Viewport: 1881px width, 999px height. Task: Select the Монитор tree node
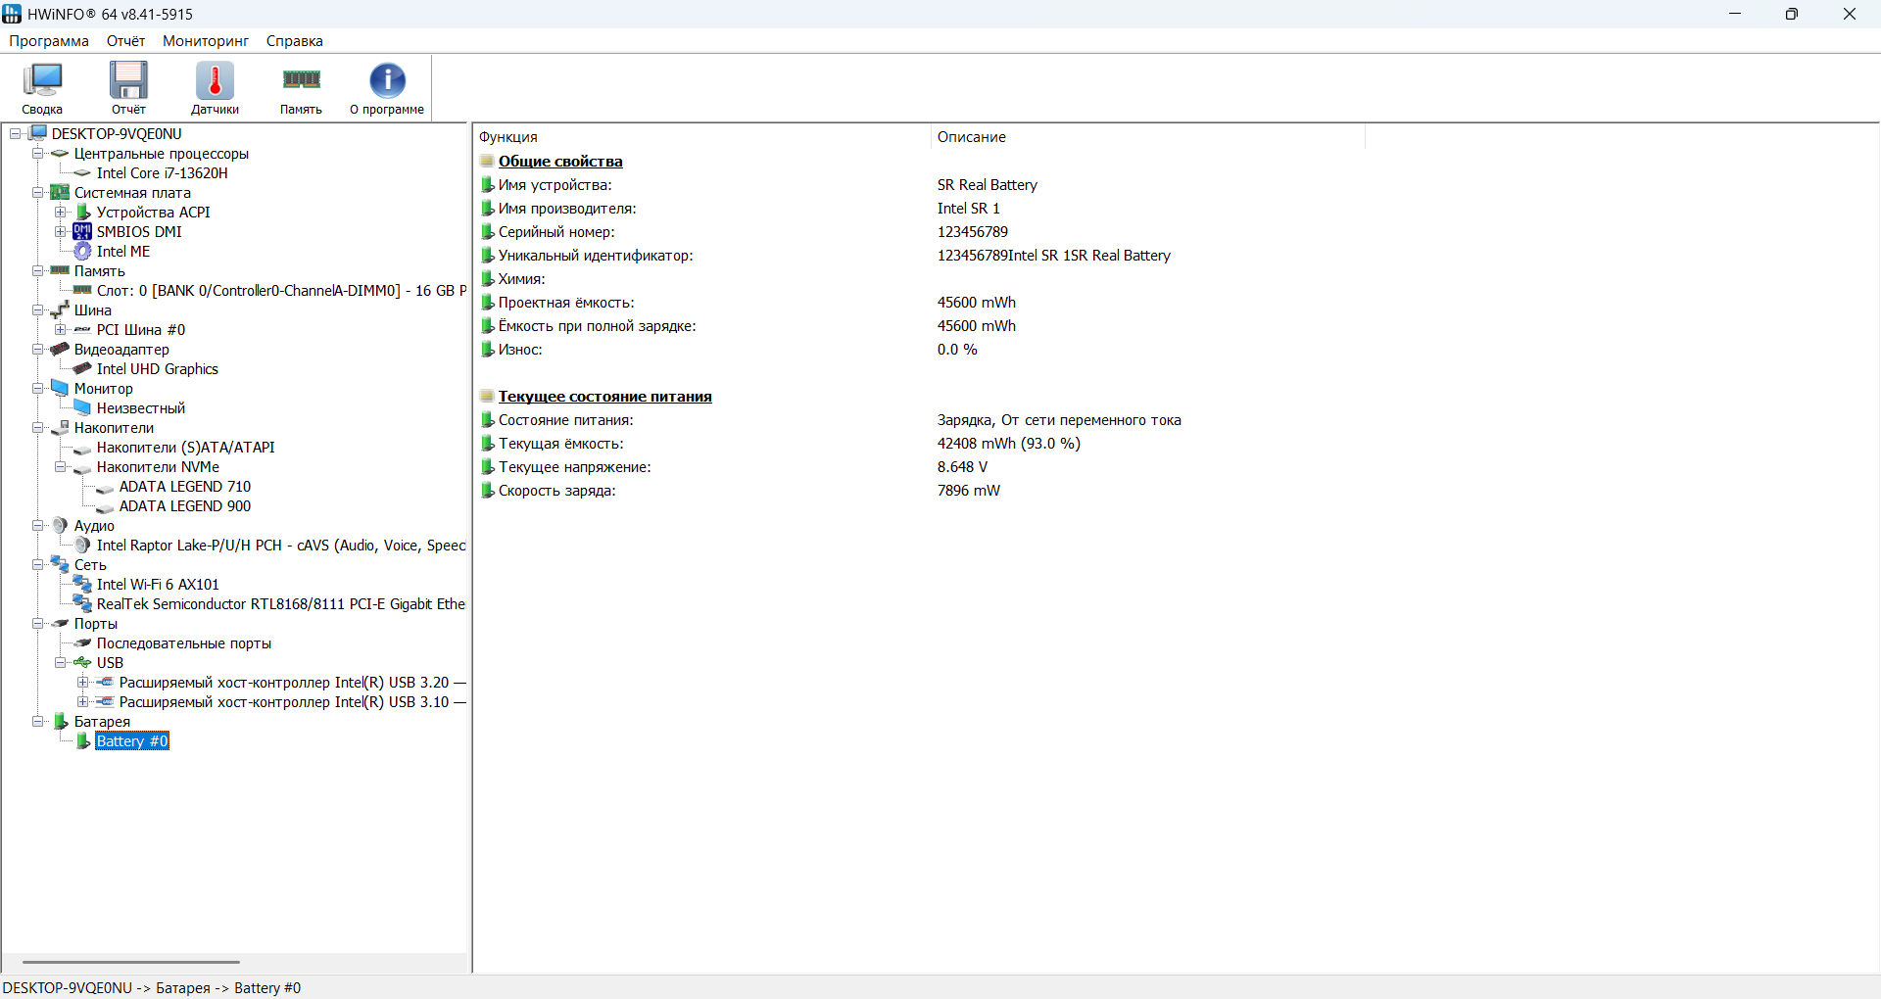point(104,389)
